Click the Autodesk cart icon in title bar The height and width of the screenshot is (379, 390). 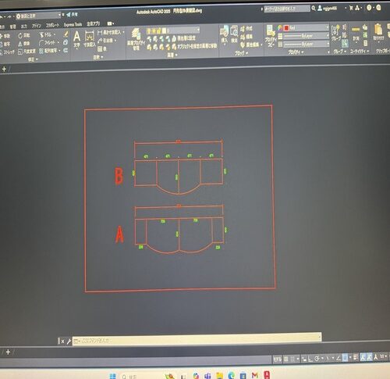point(351,8)
